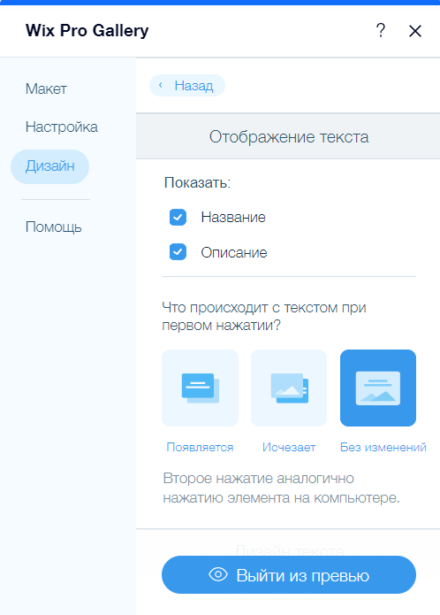Click the Отображение текста section header
440x615 pixels.
[289, 137]
